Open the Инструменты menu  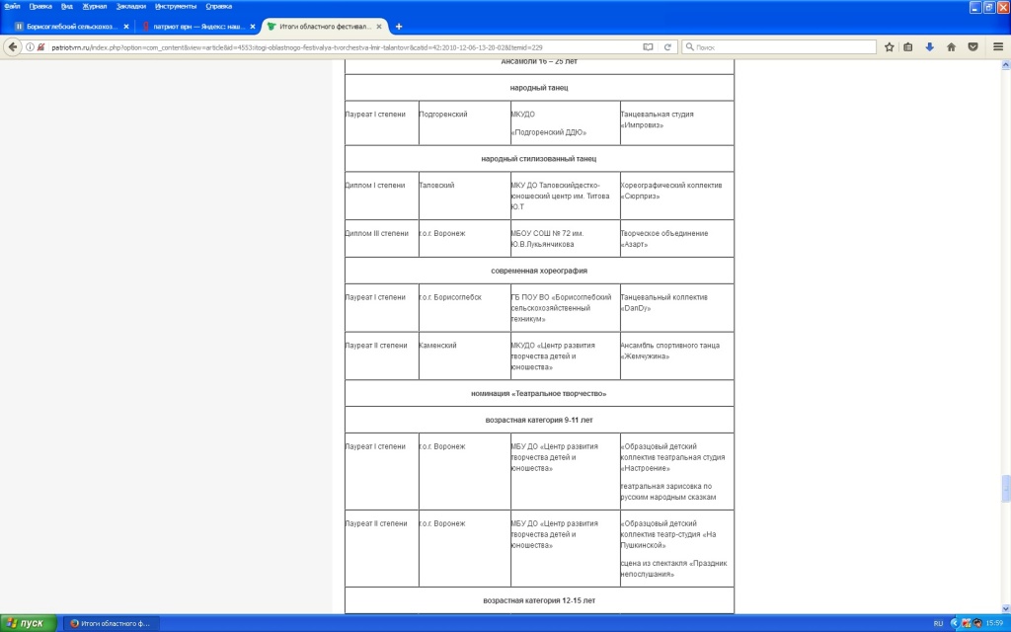point(176,7)
